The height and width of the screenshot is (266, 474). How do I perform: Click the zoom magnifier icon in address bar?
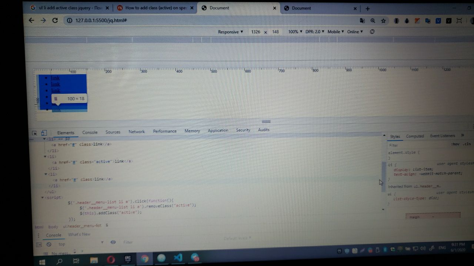coord(373,21)
